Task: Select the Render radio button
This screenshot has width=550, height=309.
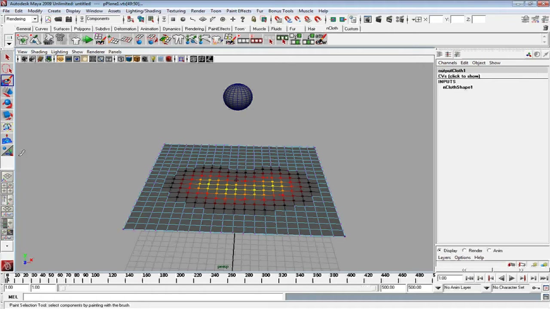Action: click(464, 250)
